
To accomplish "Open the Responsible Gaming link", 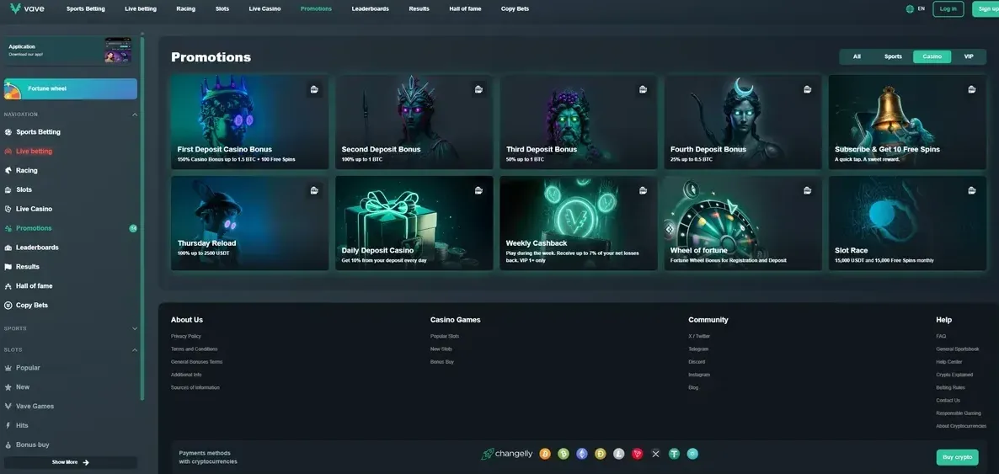I will point(959,413).
